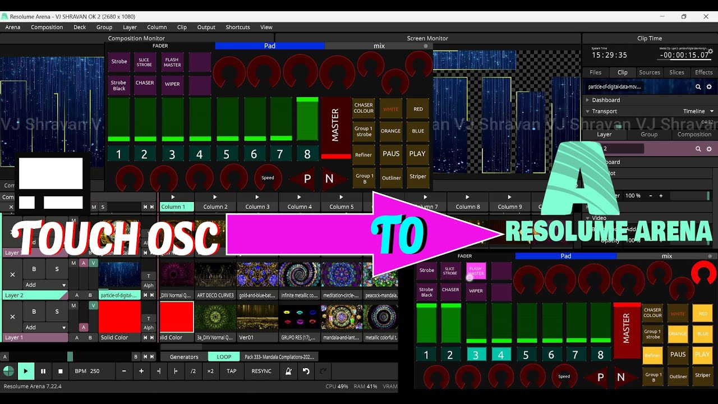Click the GRUPO RES clip thumbnail
This screenshot has height=404, width=718.
point(300,317)
